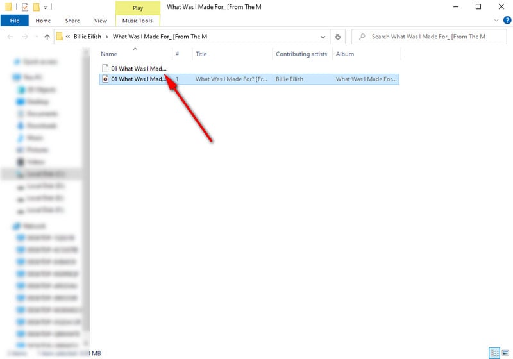Sort by the # track number column
The height and width of the screenshot is (359, 513).
[182, 54]
